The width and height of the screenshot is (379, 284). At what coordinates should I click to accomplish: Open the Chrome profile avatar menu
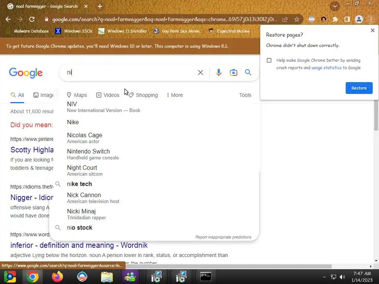(x=359, y=19)
